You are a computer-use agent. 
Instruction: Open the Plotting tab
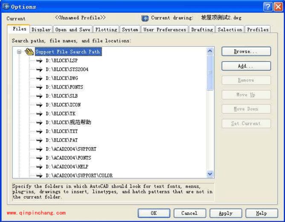pyautogui.click(x=106, y=29)
